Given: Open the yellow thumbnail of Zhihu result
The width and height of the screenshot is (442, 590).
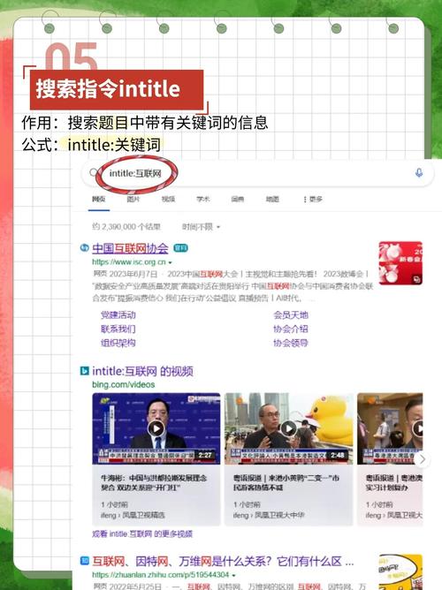Looking at the screenshot, I should click(400, 572).
